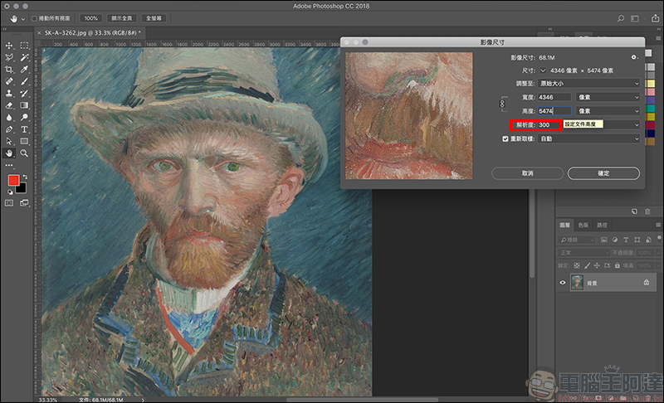Open Image Size dialog gear settings
This screenshot has width=664, height=403.
[x=634, y=57]
